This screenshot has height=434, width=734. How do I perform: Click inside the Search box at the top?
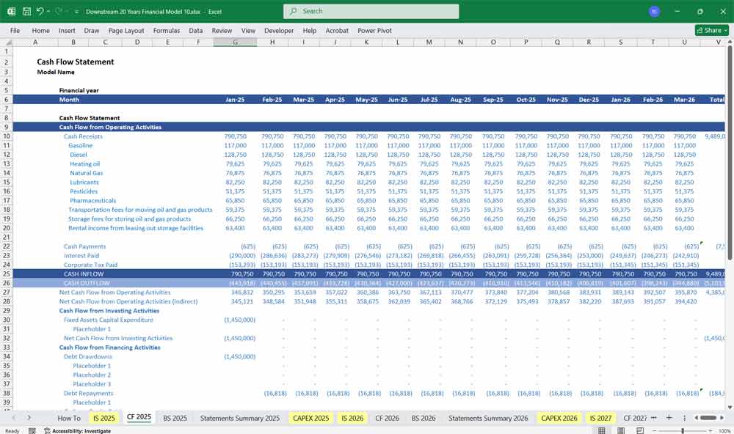(x=371, y=12)
